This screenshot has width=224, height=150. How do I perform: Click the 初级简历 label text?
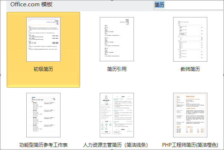pyautogui.click(x=43, y=69)
